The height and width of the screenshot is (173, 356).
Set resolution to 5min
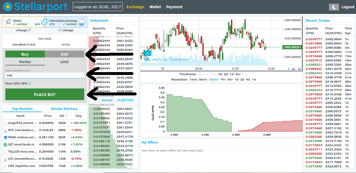click(203, 79)
